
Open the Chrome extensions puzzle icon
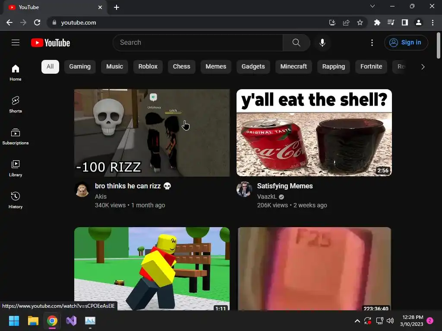pos(377,22)
